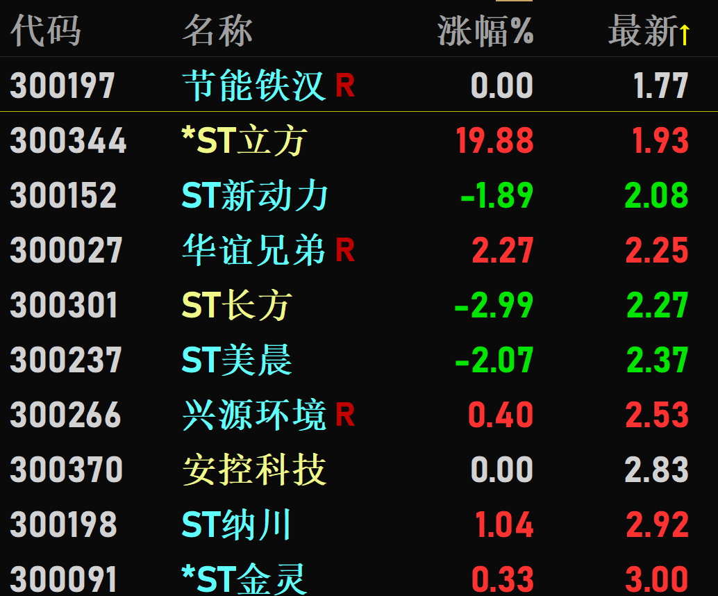The height and width of the screenshot is (596, 718).
Task: Open stock name 华谊兄弟
Action: point(254,250)
